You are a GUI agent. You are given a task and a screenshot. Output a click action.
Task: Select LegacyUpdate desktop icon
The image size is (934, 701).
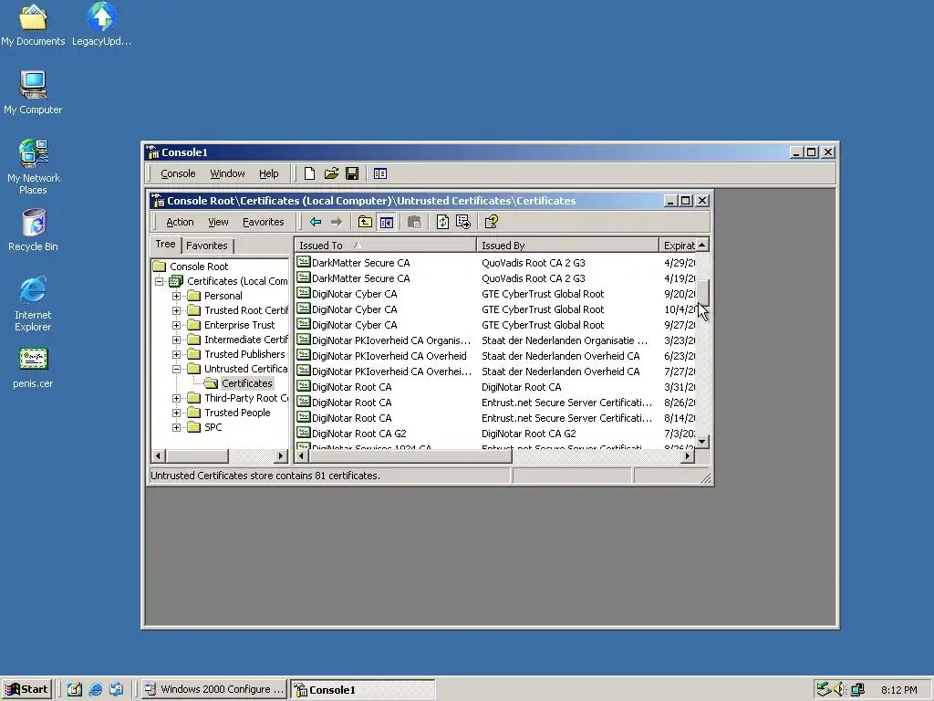(102, 25)
